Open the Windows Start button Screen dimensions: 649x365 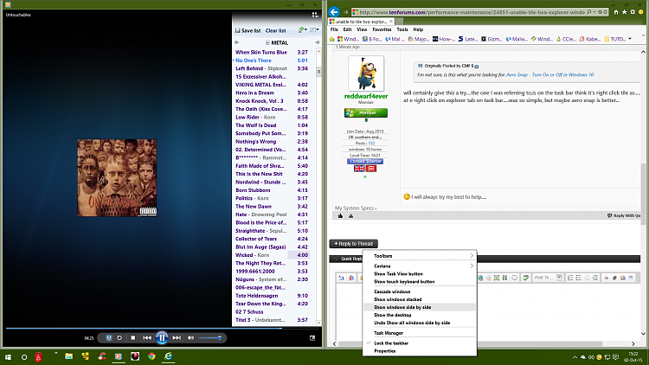coord(8,356)
